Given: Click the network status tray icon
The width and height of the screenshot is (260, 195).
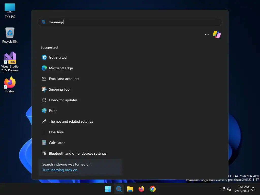Looking at the screenshot, I should tap(222, 189).
